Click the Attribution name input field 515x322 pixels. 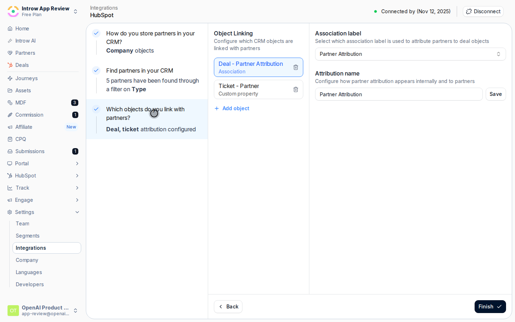(x=399, y=94)
